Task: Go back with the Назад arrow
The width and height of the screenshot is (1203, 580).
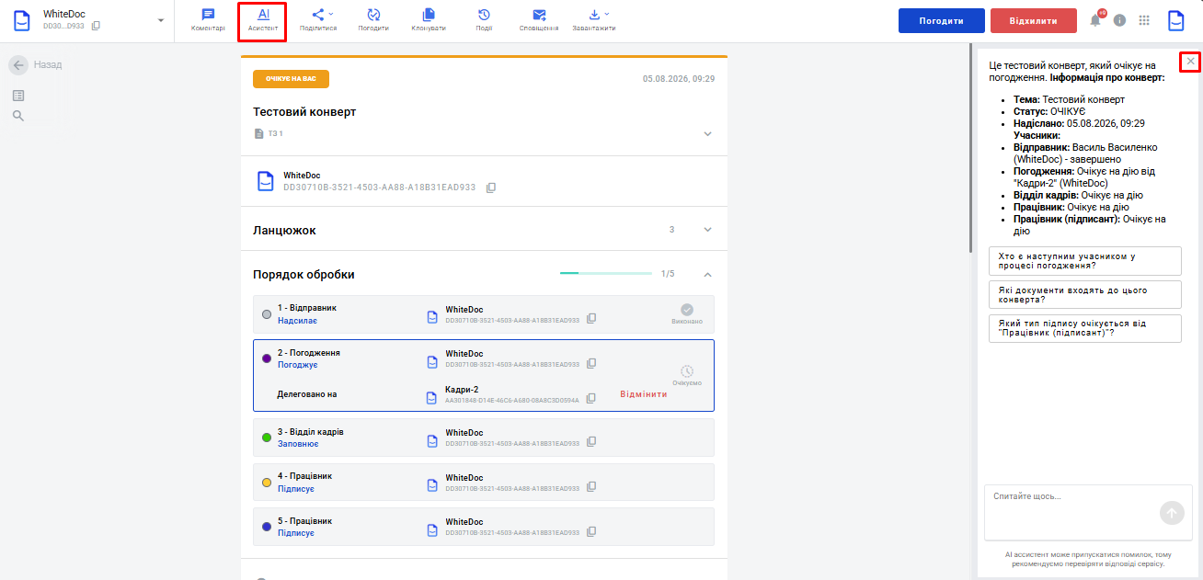Action: 18,64
